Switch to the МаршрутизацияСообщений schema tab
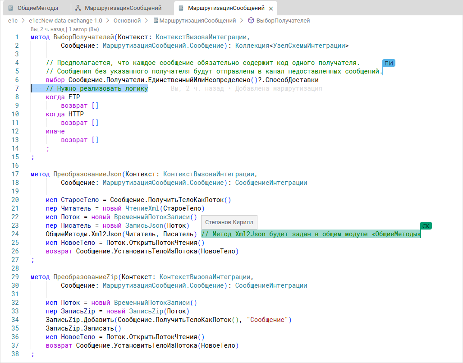Image resolution: width=463 pixels, height=363 pixels. tap(123, 8)
